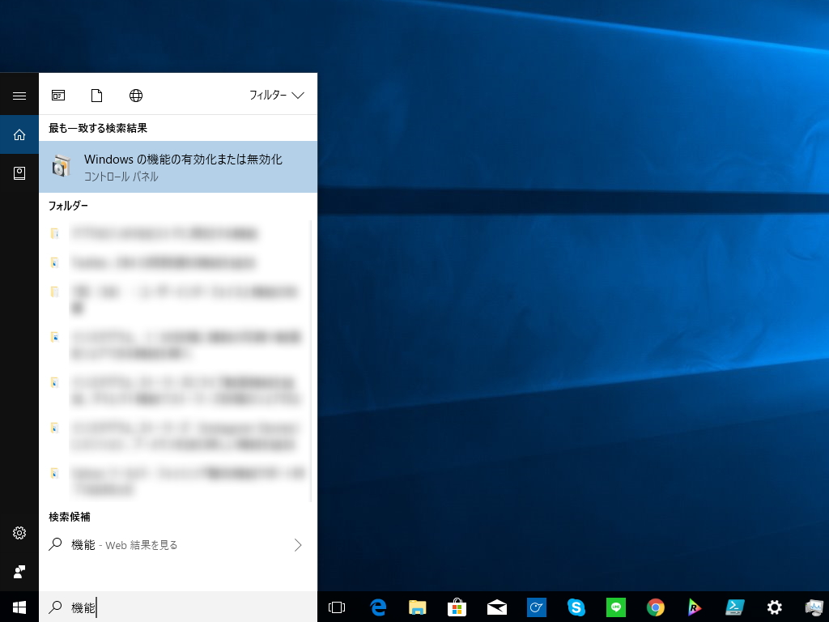Launch Skype from the taskbar
Viewport: 829px width, 622px height.
click(576, 607)
